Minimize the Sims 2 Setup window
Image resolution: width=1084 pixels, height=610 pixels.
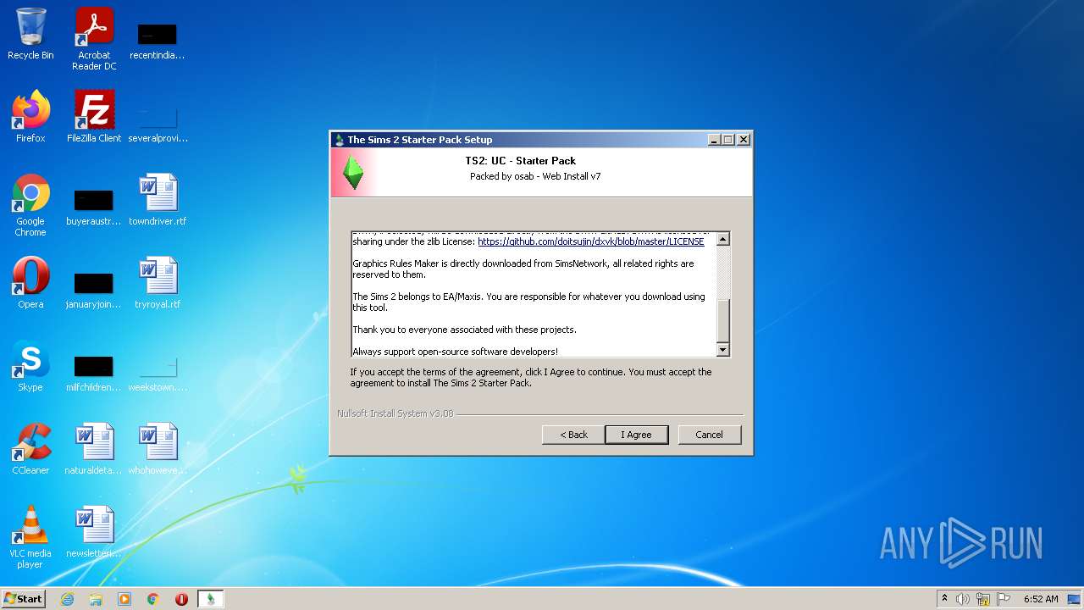pyautogui.click(x=714, y=140)
